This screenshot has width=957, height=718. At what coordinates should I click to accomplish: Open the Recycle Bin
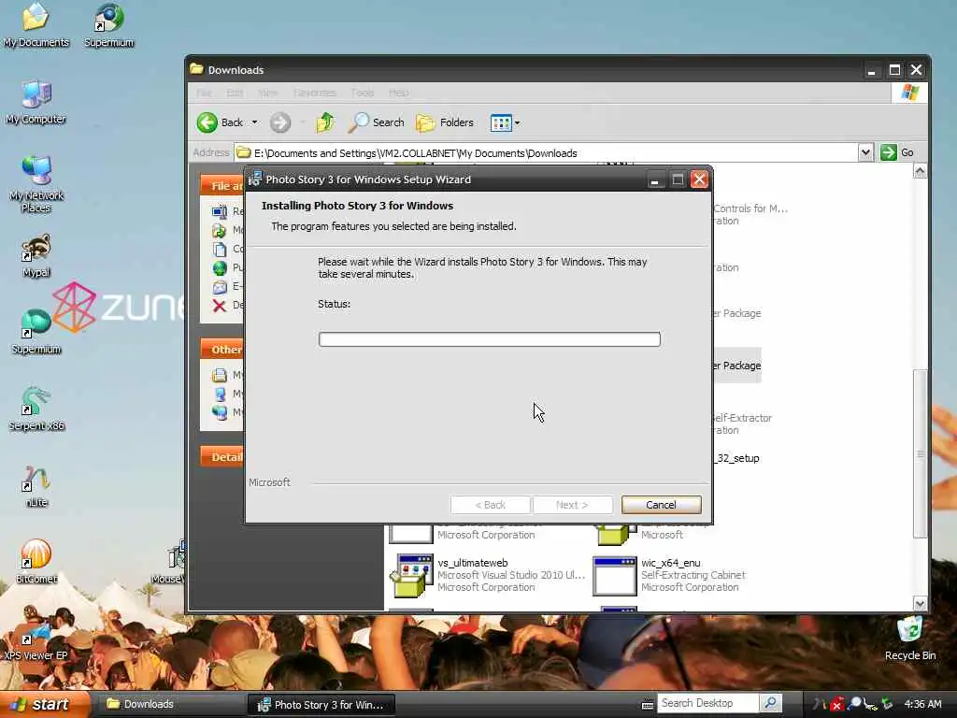(x=910, y=639)
